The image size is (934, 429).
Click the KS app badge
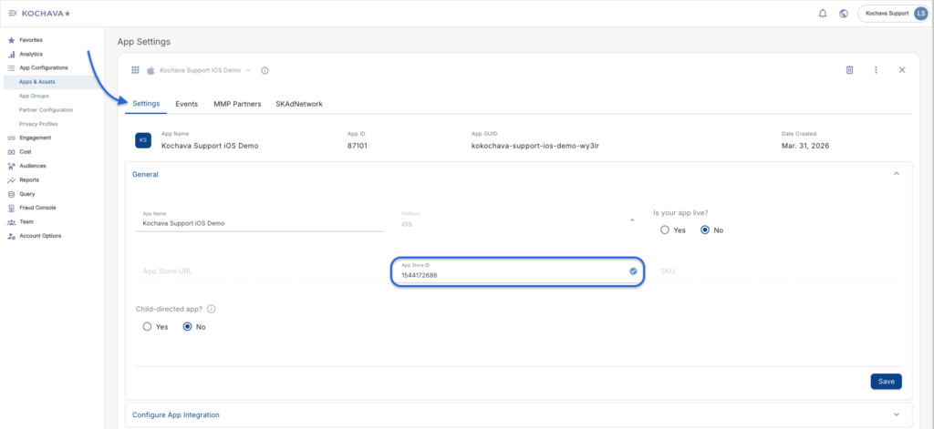(143, 140)
